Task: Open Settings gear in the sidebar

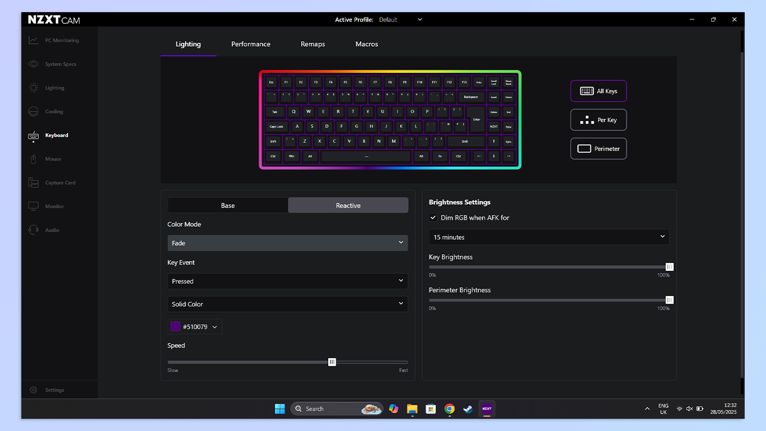Action: click(33, 390)
